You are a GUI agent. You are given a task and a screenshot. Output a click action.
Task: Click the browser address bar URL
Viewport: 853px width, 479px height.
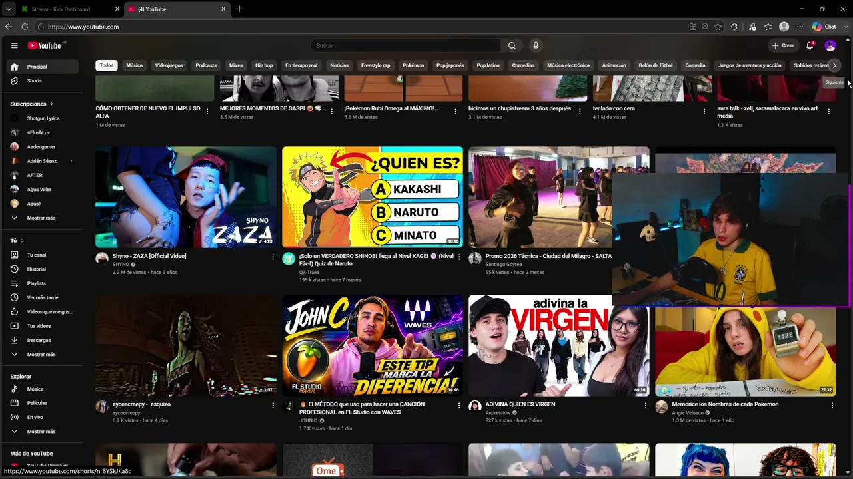[83, 27]
